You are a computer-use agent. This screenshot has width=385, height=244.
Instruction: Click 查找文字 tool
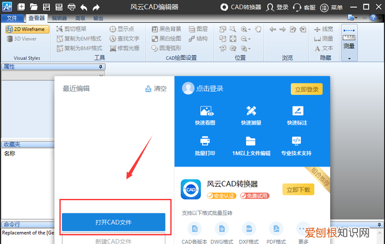(125, 38)
